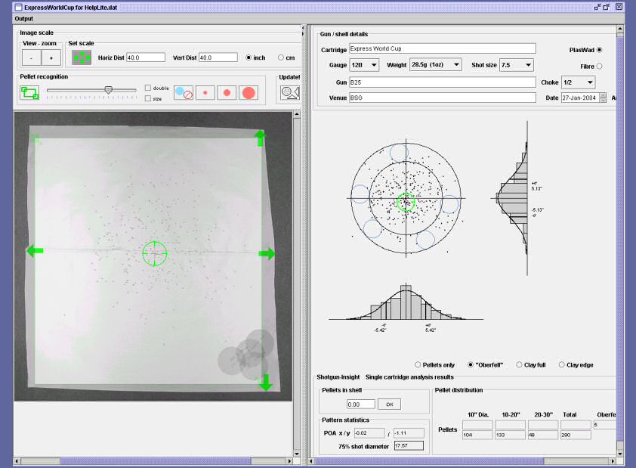Click the pellet recognition threshold slider handle

click(108, 89)
